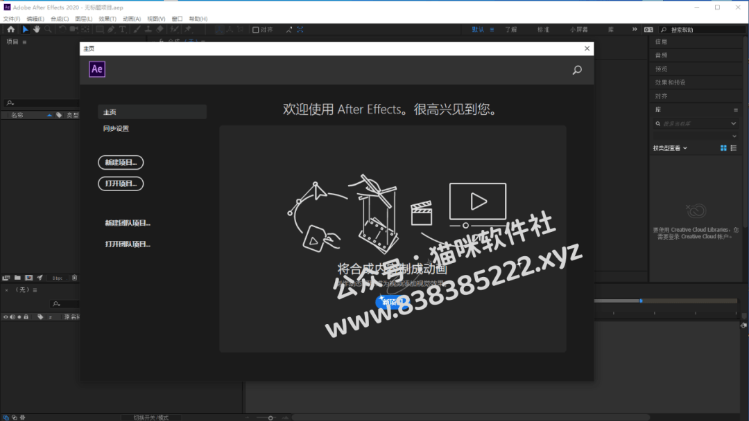Click the timeline zoom slider handle
Image resolution: width=749 pixels, height=421 pixels.
(x=270, y=418)
